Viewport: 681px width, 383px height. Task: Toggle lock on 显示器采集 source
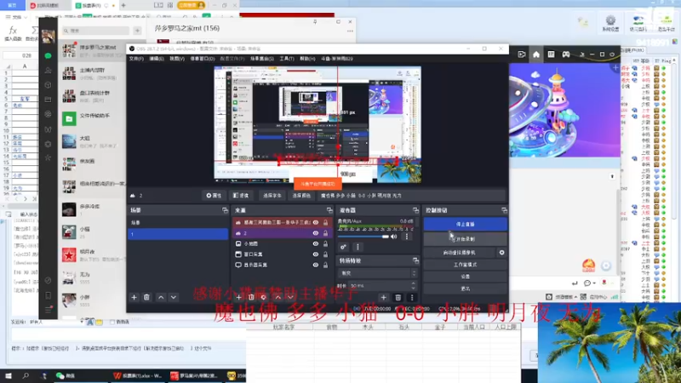click(325, 265)
